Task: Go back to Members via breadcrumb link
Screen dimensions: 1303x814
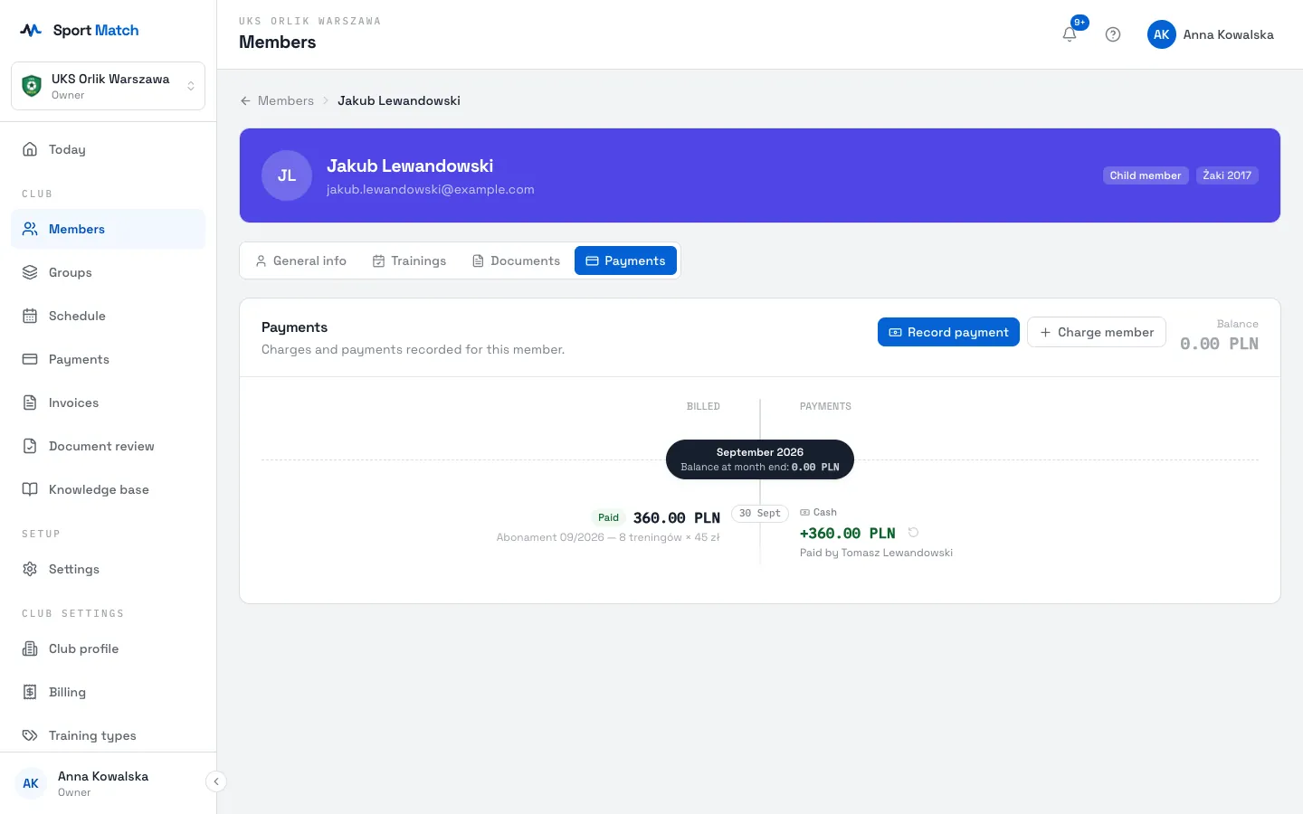Action: (286, 100)
